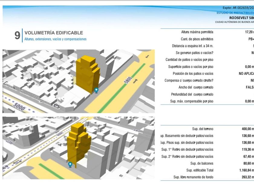
Task: Click the VOLUMETRÍA EDIFICABLE heading
Action: 54,33
